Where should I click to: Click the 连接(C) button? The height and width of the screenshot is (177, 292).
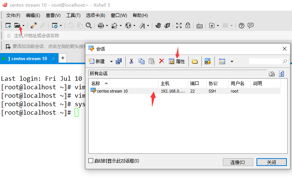pyautogui.click(x=238, y=162)
